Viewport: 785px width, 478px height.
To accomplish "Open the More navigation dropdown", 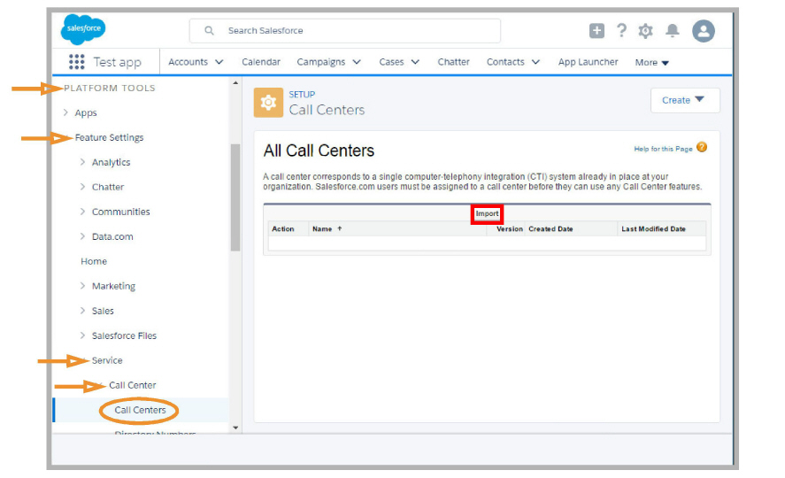I will [x=652, y=63].
